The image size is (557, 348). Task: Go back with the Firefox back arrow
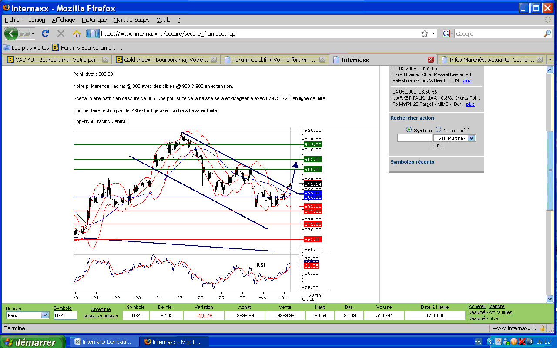click(11, 33)
